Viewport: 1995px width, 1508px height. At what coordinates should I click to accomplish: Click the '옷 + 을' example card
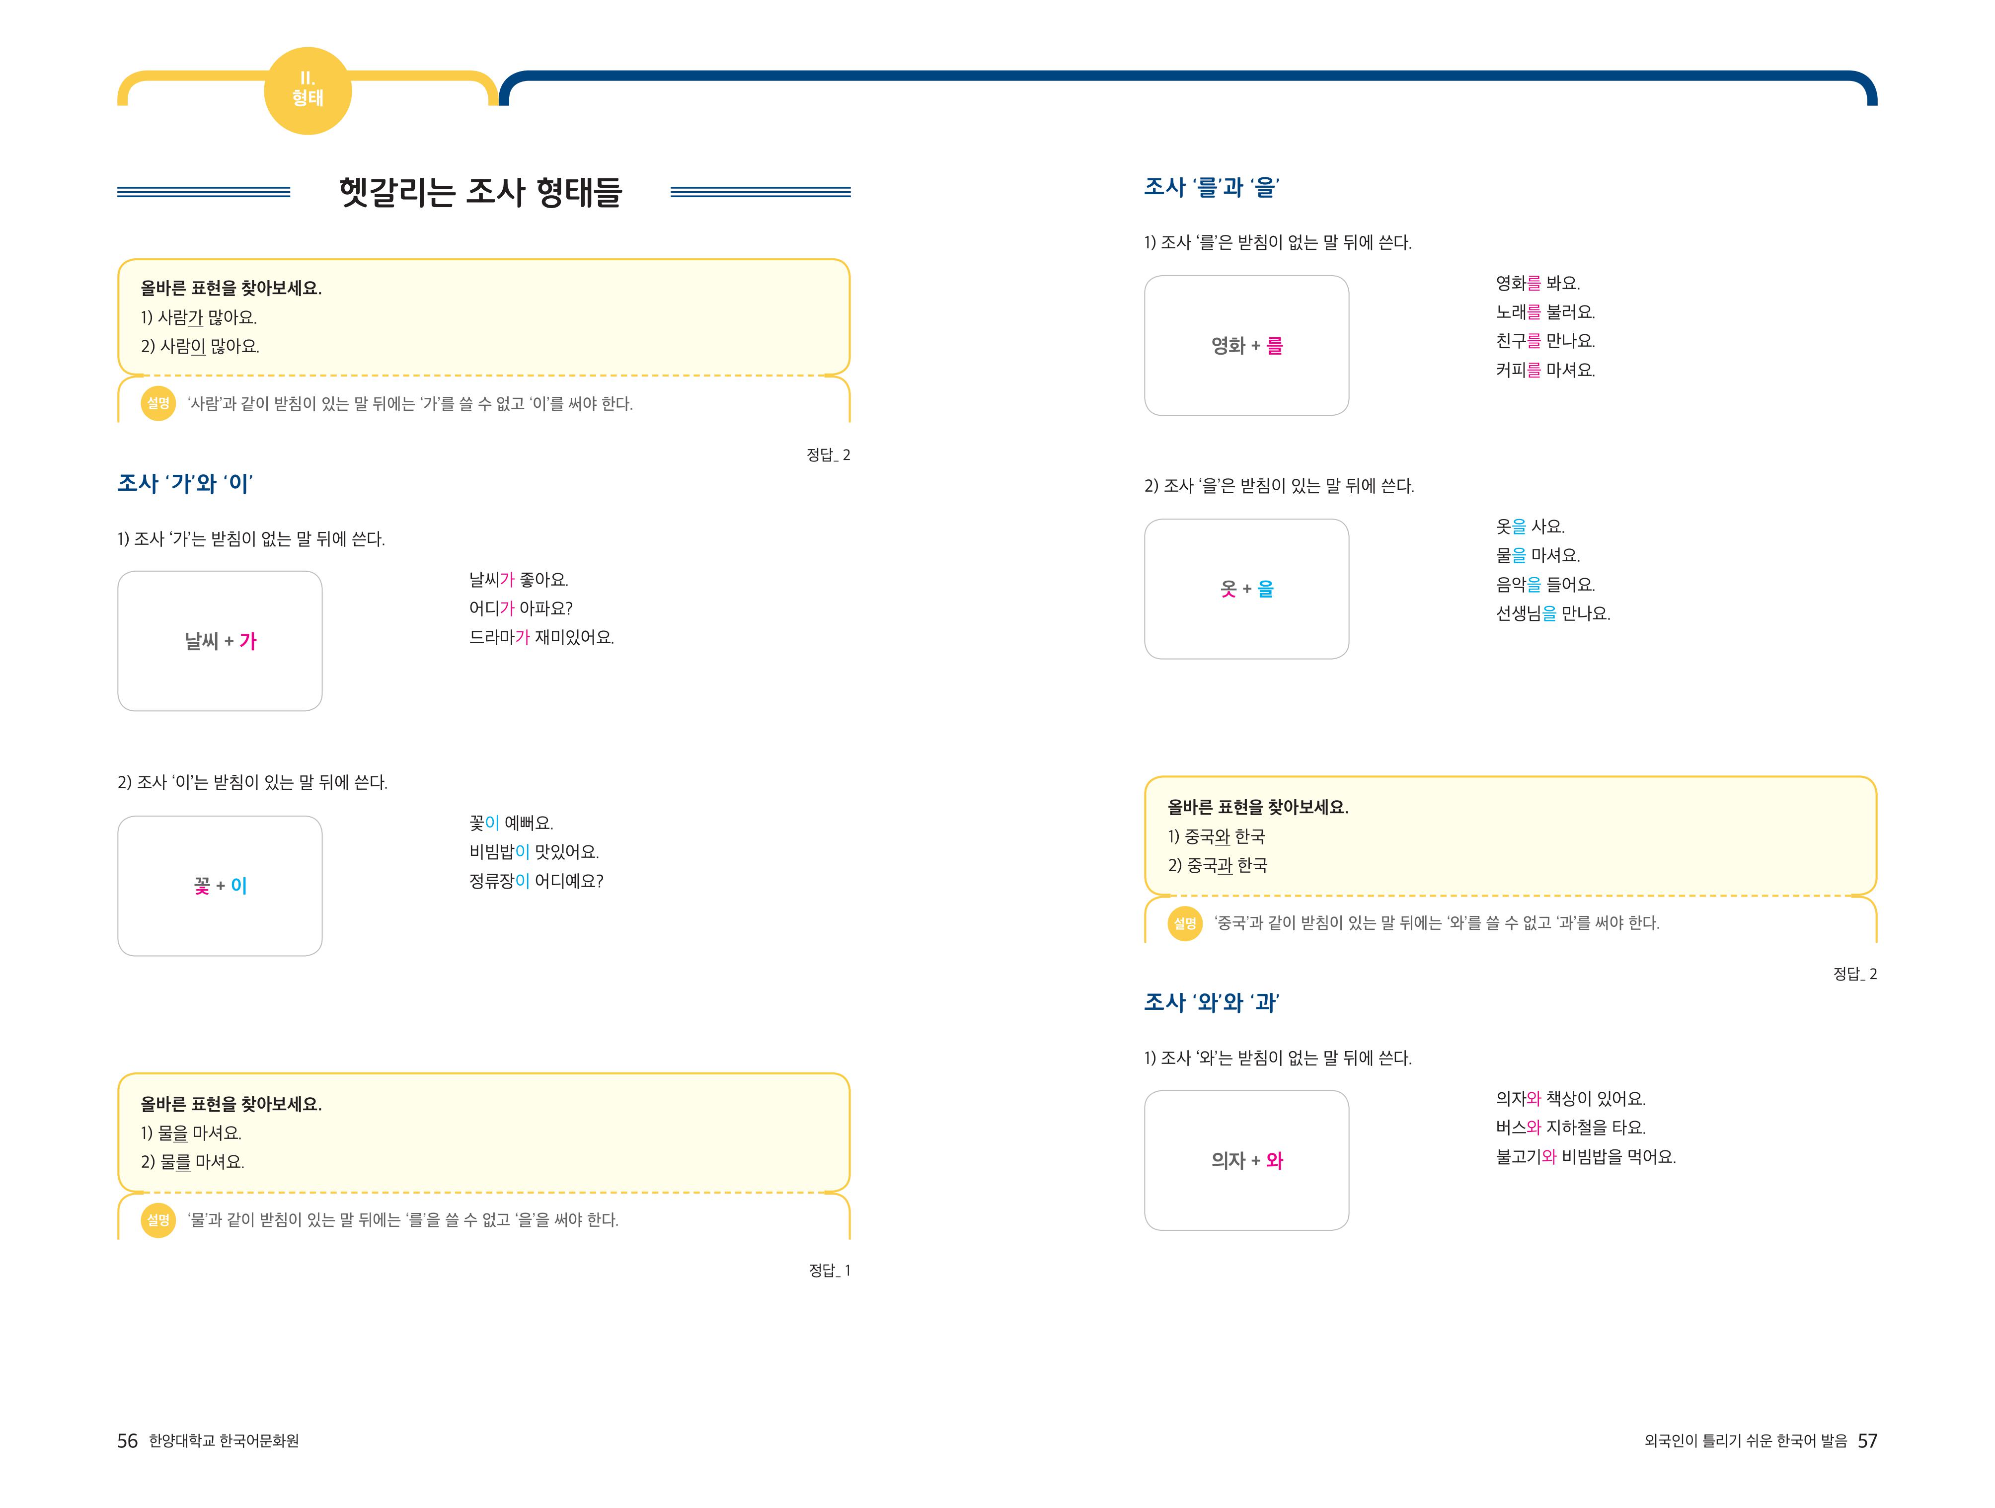click(1246, 589)
